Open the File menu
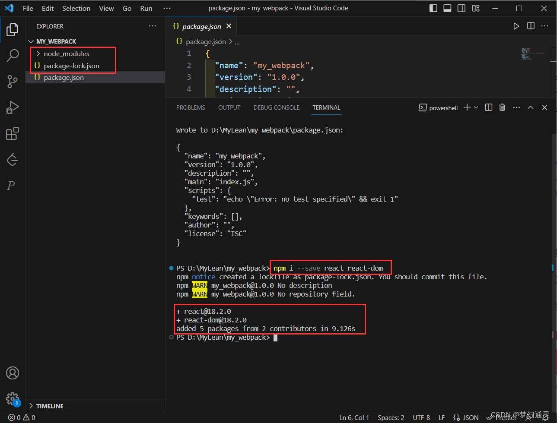Viewport: 557px width, 423px height. coord(28,8)
